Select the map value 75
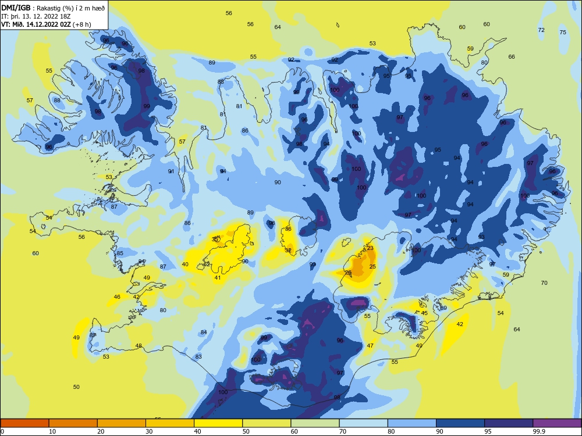Viewport: 582px width, 436px height. tap(563, 32)
